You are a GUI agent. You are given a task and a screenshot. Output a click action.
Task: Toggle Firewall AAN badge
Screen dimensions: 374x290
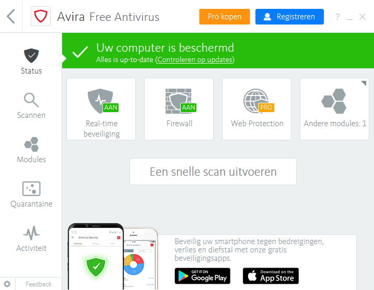tap(189, 107)
